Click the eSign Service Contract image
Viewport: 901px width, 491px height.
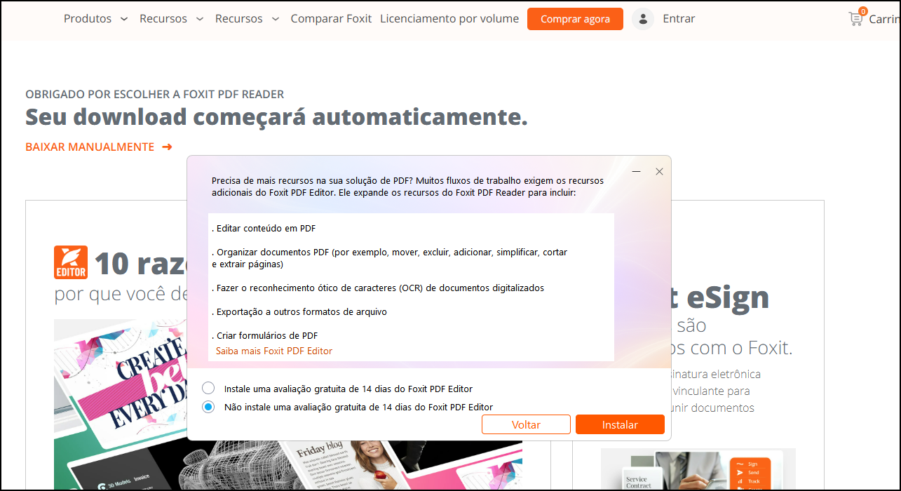(x=698, y=469)
